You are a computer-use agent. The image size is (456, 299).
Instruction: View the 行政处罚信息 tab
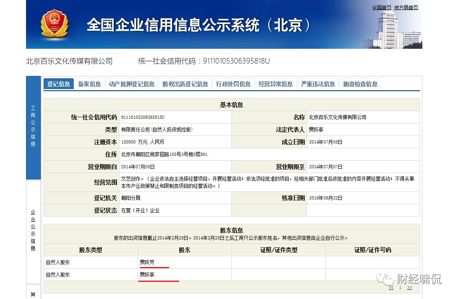pyautogui.click(x=233, y=84)
